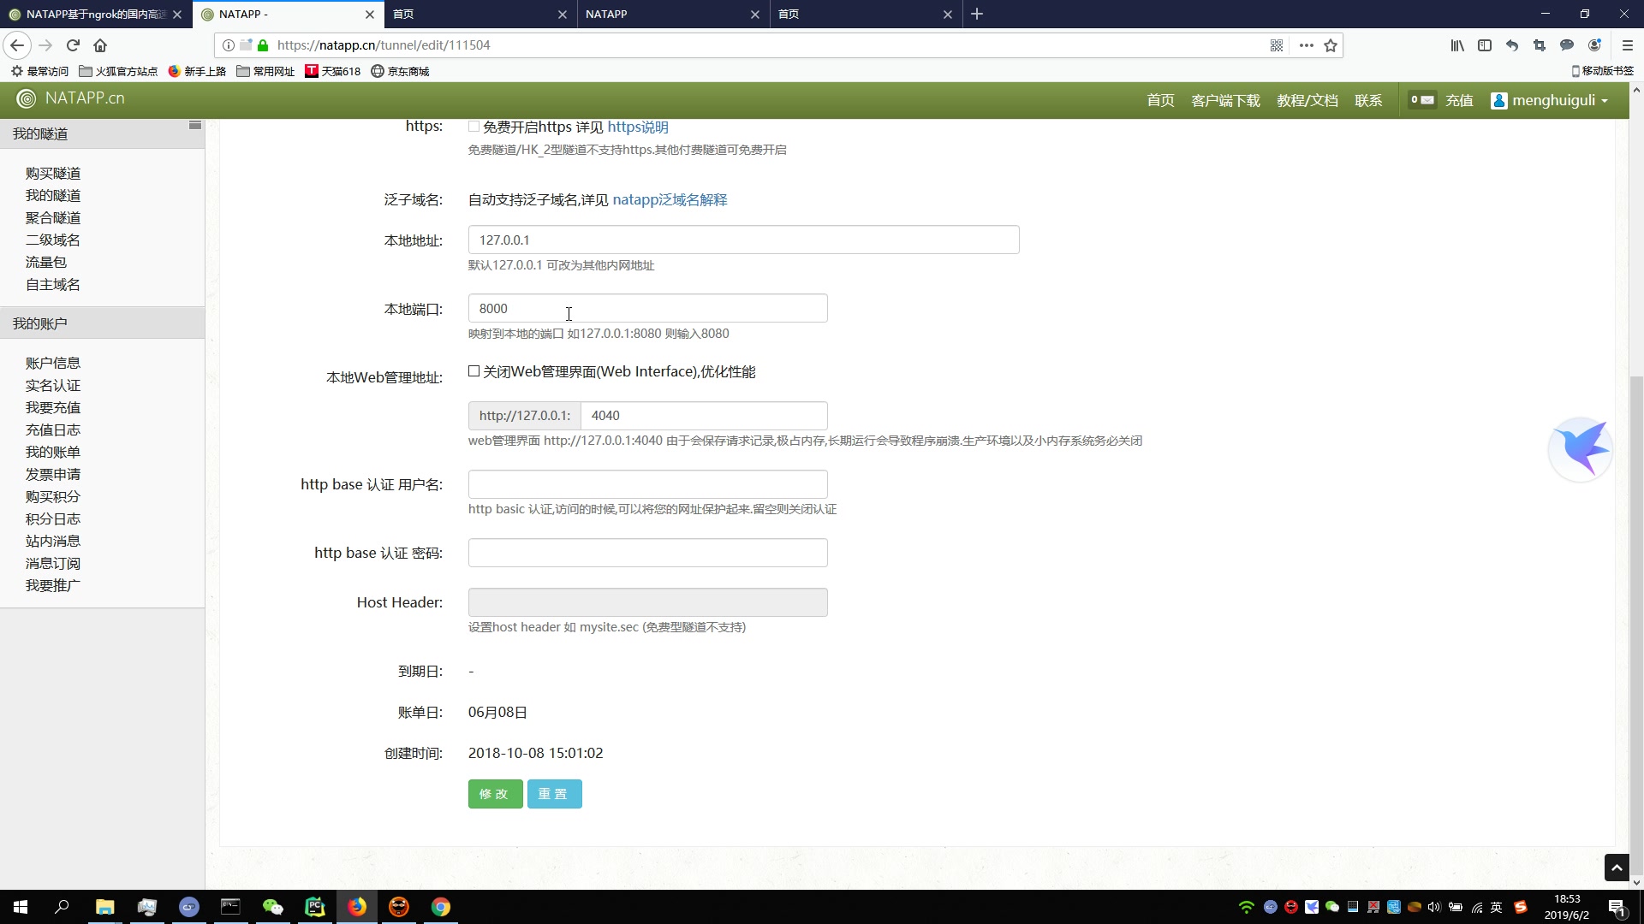Enable the free https checkbox
The height and width of the screenshot is (924, 1644).
(x=474, y=127)
